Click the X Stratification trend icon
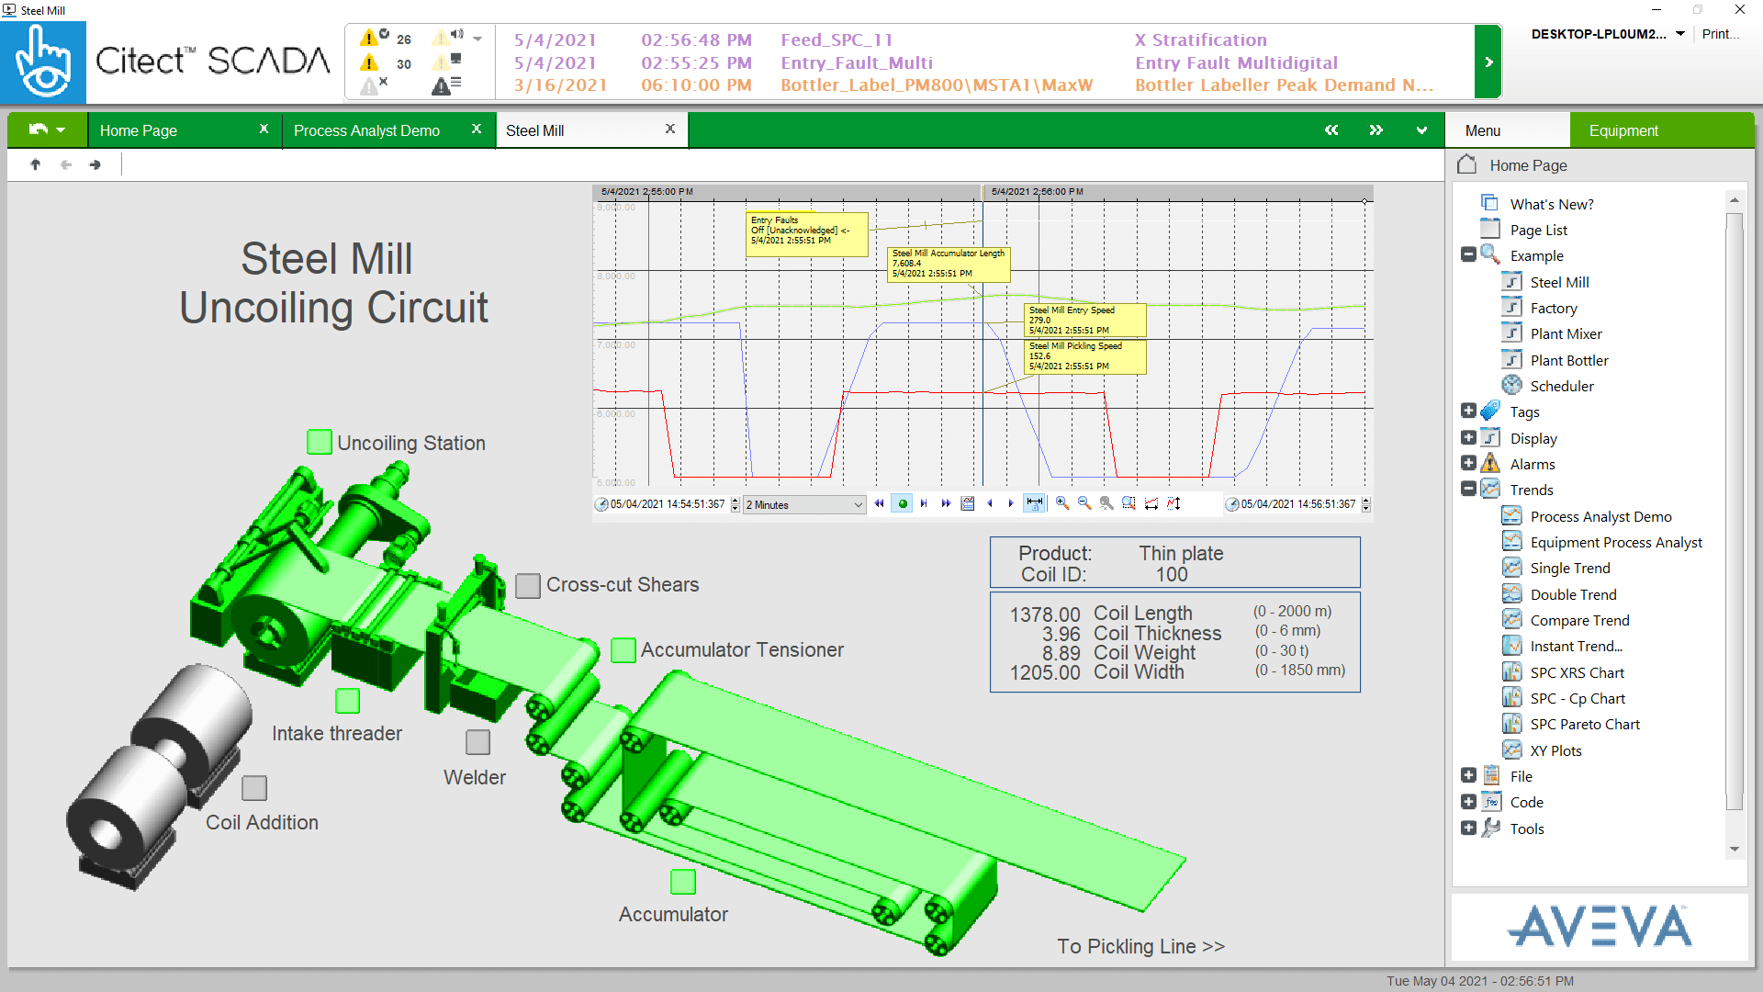The width and height of the screenshot is (1763, 992). tap(1196, 39)
